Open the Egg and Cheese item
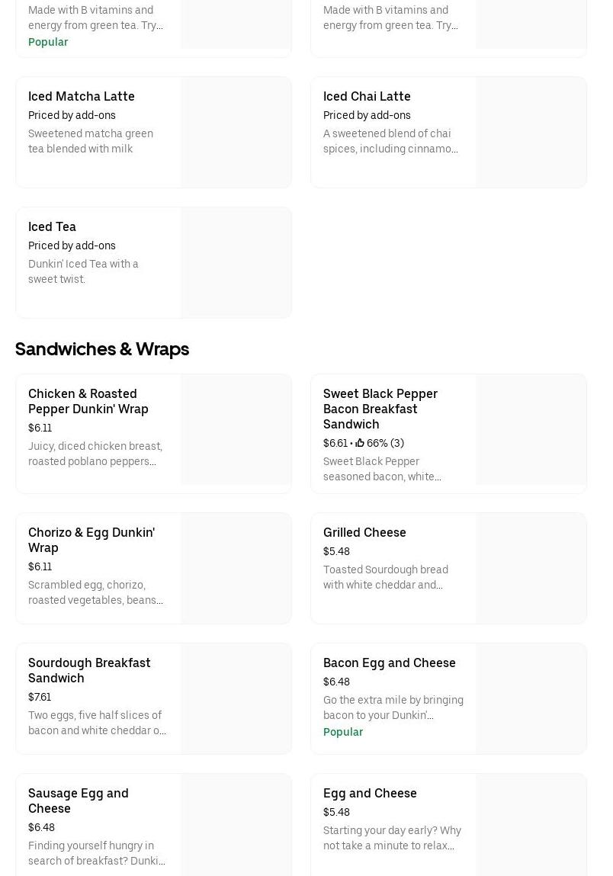613x876 pixels. (x=370, y=793)
